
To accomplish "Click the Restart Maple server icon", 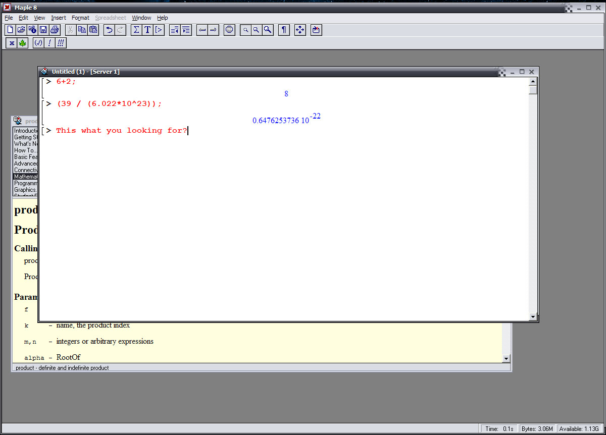I will 316,30.
